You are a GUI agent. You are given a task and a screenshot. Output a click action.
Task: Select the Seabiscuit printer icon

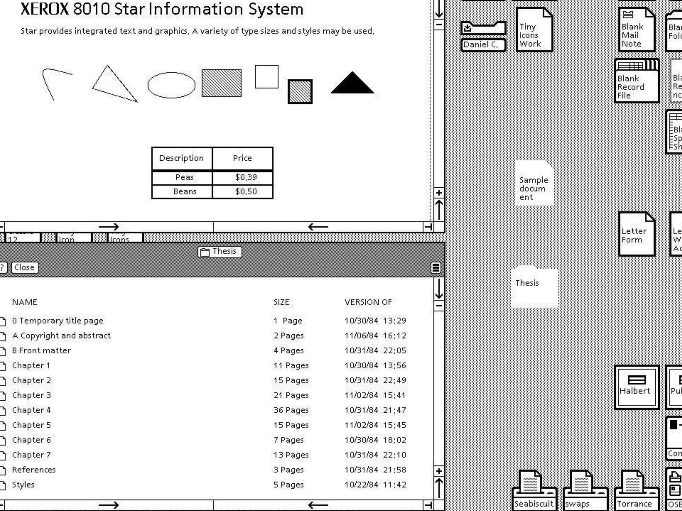(x=534, y=490)
